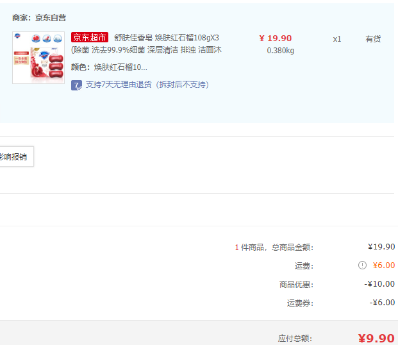Select the shipping fee ¥6.00

pos(384,265)
